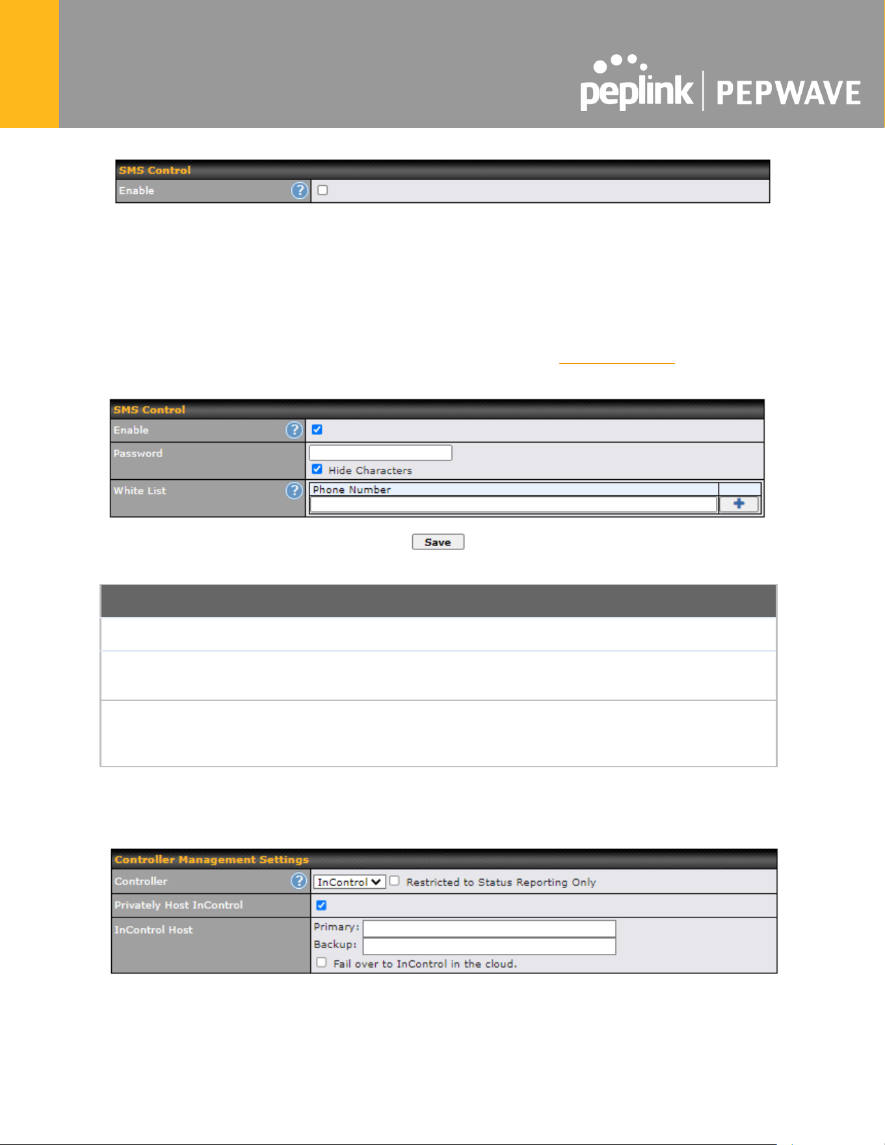Viewport: 885px width, 1145px height.
Task: Click the Primary InControl host field
Action: tap(489, 928)
